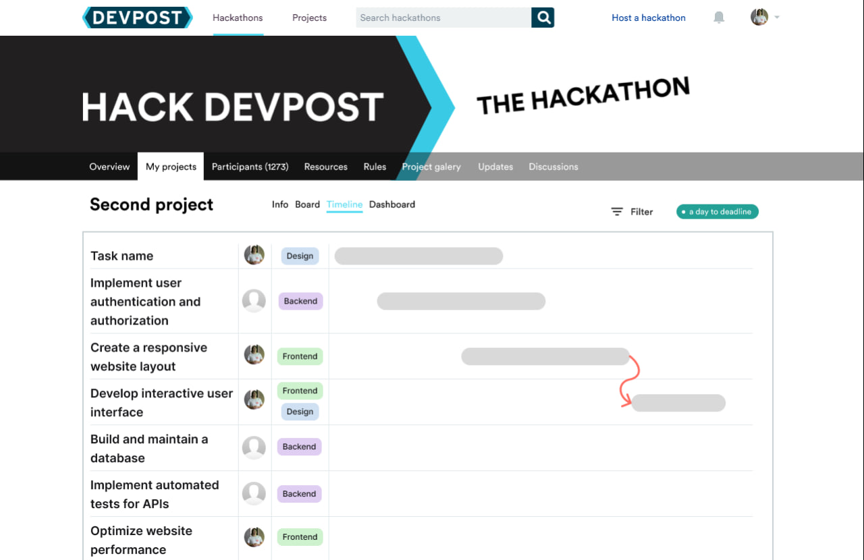Open the notifications bell
864x560 pixels.
(719, 18)
